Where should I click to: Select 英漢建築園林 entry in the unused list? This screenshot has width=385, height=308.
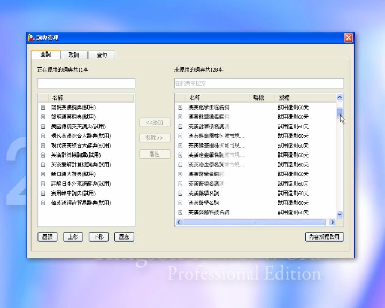[x=256, y=145]
